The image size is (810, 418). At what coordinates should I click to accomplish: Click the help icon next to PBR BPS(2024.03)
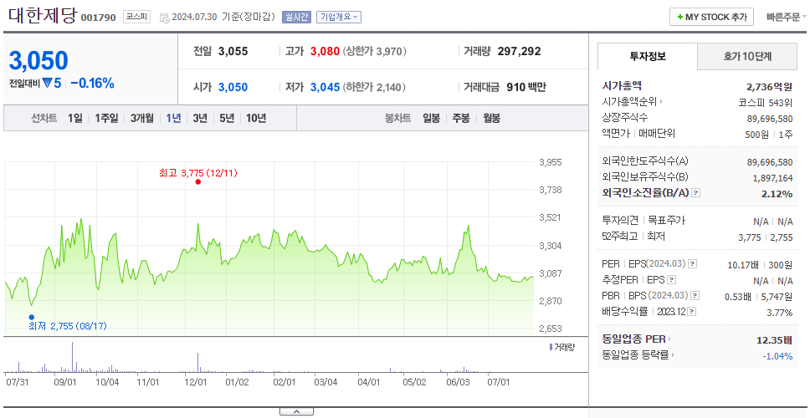(695, 296)
